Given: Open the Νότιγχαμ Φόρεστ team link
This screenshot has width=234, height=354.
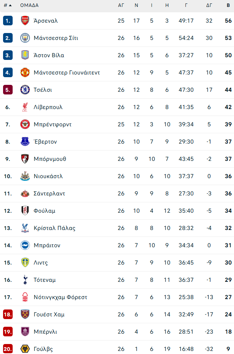Looking at the screenshot, I should tap(61, 297).
